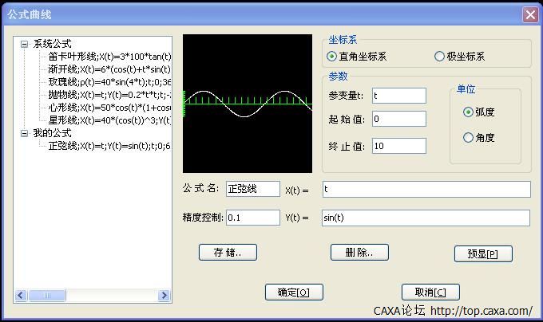Cancel with the 取消[C] button
This screenshot has height=322, width=543.
click(x=430, y=293)
